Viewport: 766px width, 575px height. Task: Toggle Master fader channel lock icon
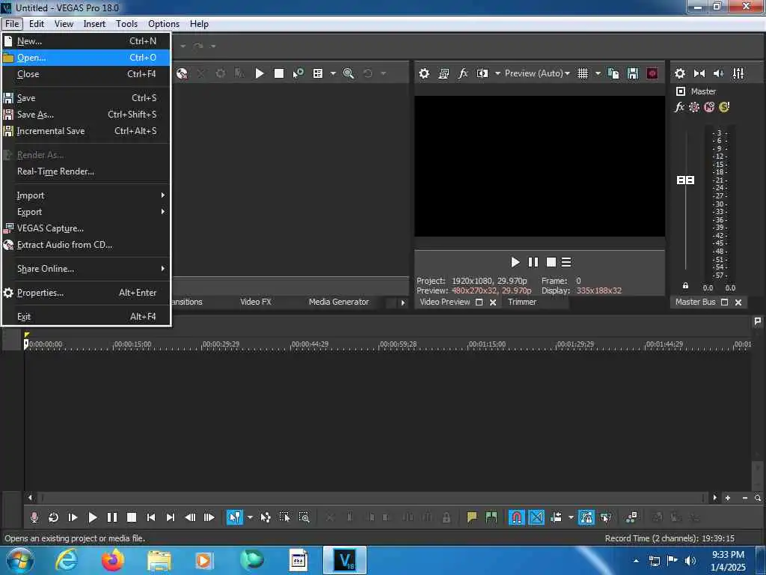click(x=685, y=285)
